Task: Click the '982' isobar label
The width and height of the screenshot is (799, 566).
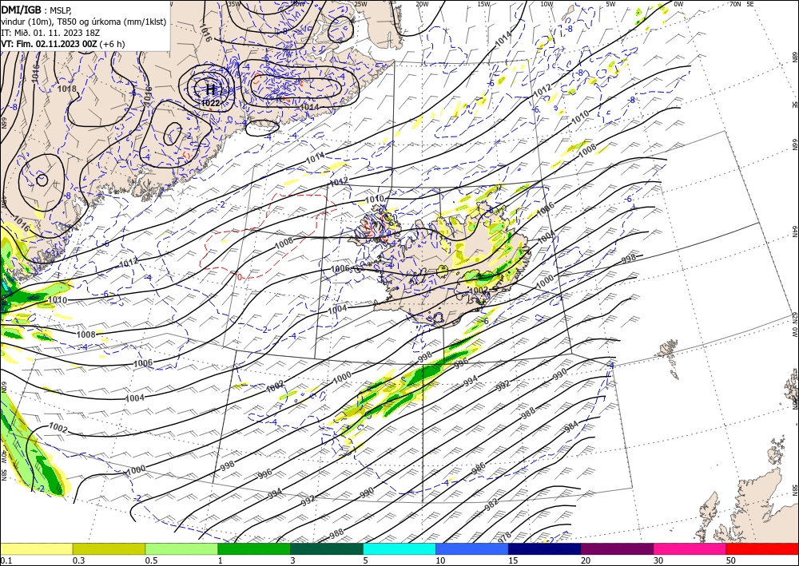Action: coord(491,505)
